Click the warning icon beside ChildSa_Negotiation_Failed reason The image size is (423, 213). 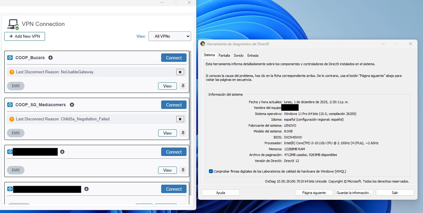click(12, 119)
